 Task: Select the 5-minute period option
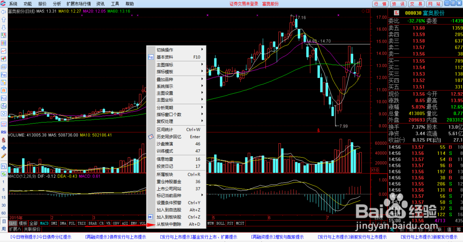(4, 190)
